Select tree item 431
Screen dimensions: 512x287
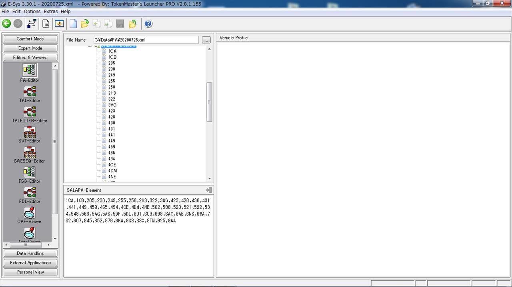coord(112,129)
